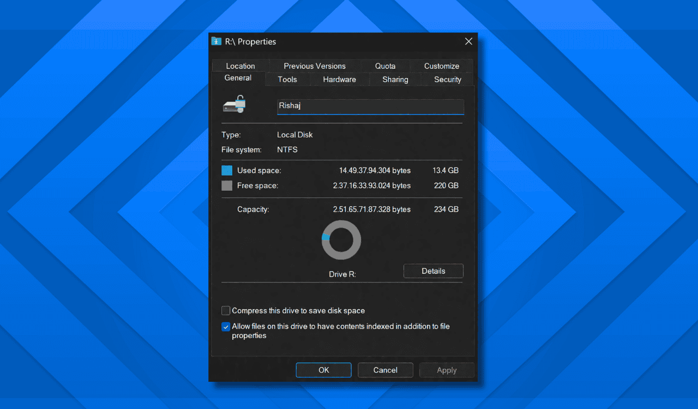Click the Apply button
698x409 pixels.
[447, 370]
